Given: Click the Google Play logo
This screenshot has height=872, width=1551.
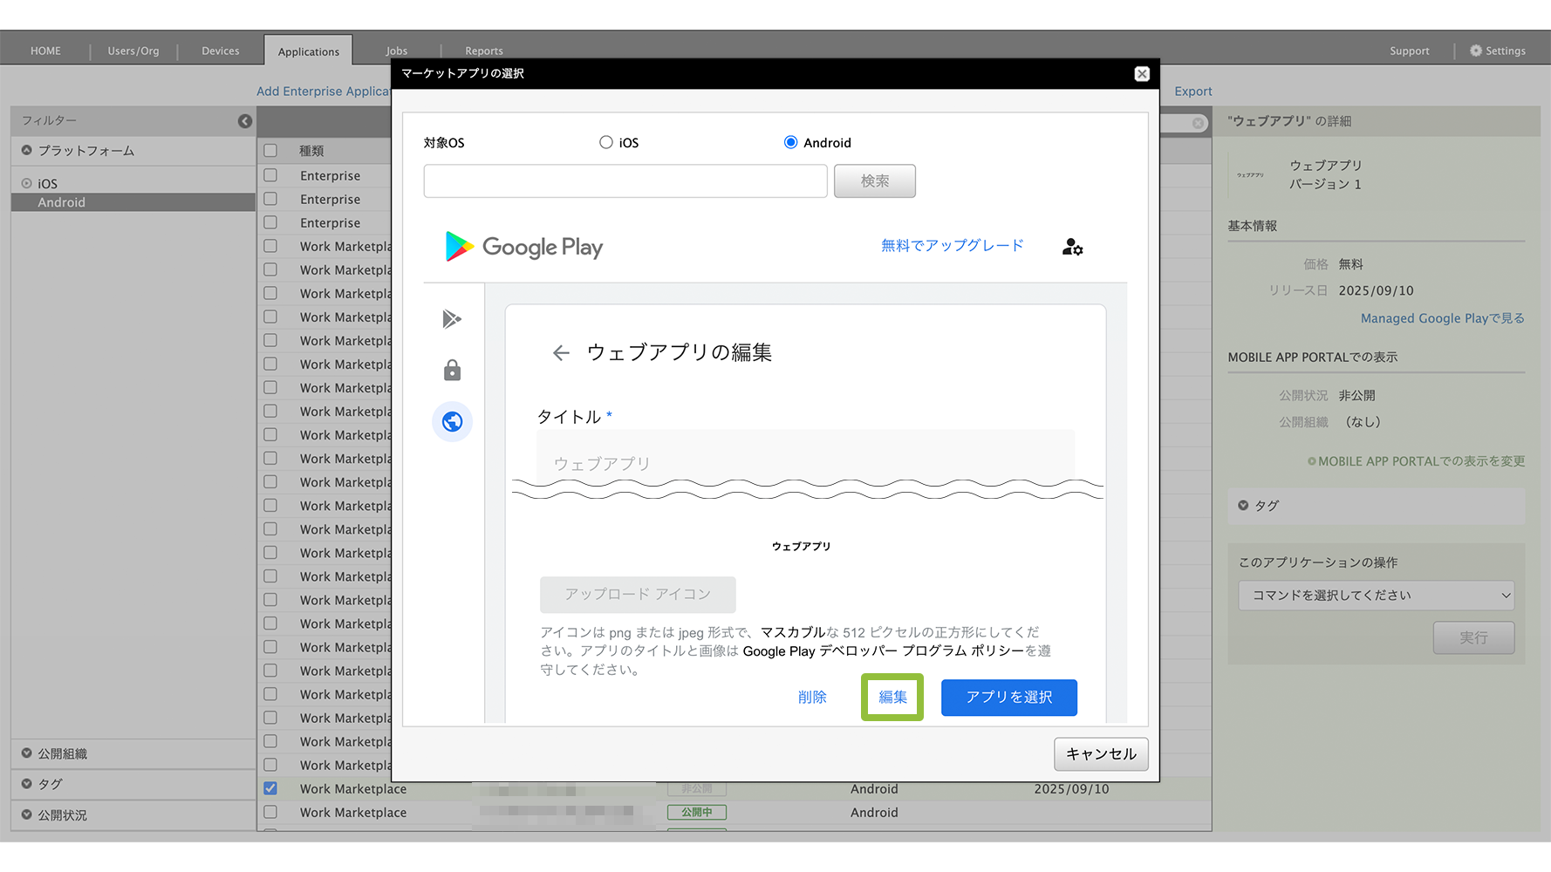Looking at the screenshot, I should [x=524, y=248].
